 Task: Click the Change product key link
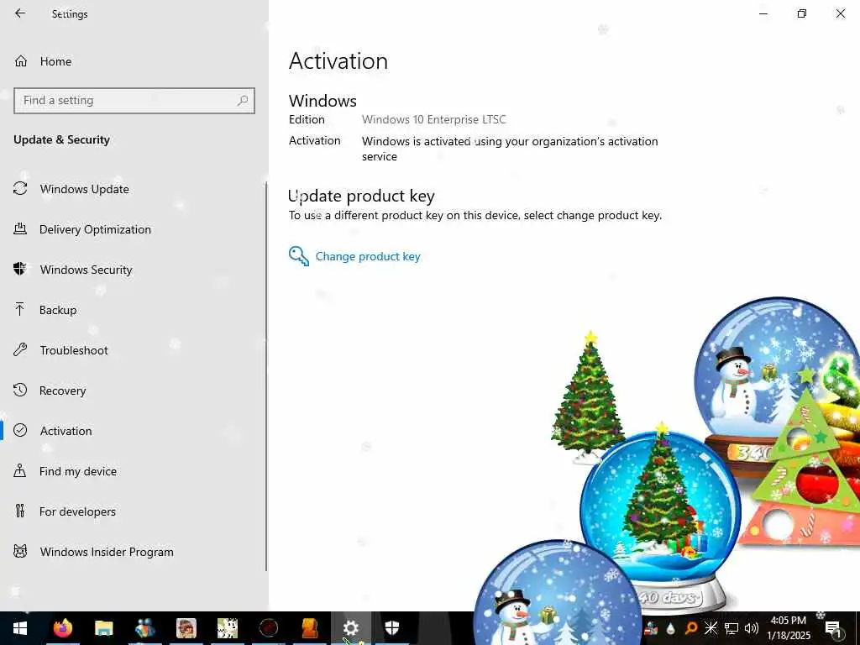click(x=354, y=256)
